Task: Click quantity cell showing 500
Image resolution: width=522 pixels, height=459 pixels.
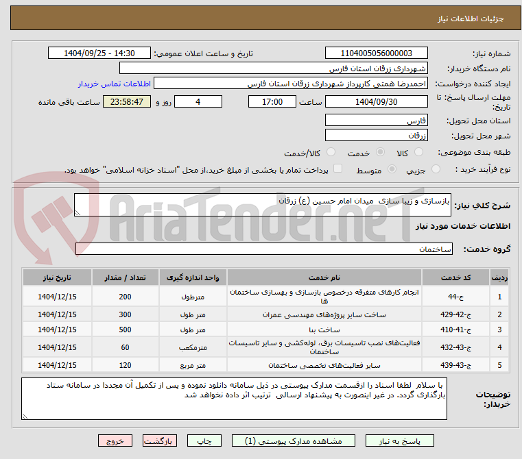Action: click(x=125, y=330)
